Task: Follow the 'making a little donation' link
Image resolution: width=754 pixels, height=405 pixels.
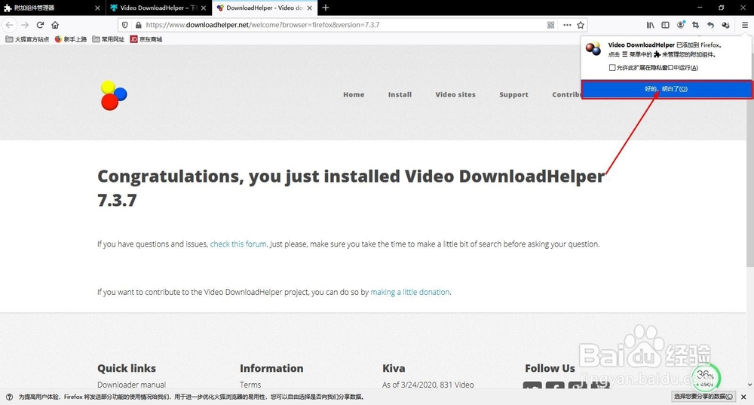Action: [409, 292]
